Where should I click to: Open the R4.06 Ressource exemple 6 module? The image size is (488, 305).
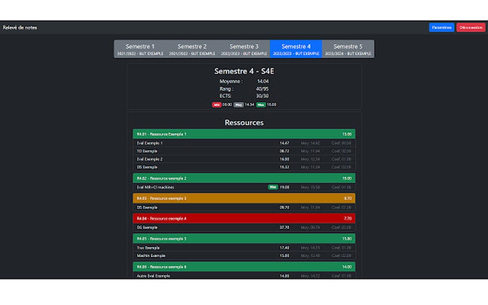pyautogui.click(x=244, y=267)
